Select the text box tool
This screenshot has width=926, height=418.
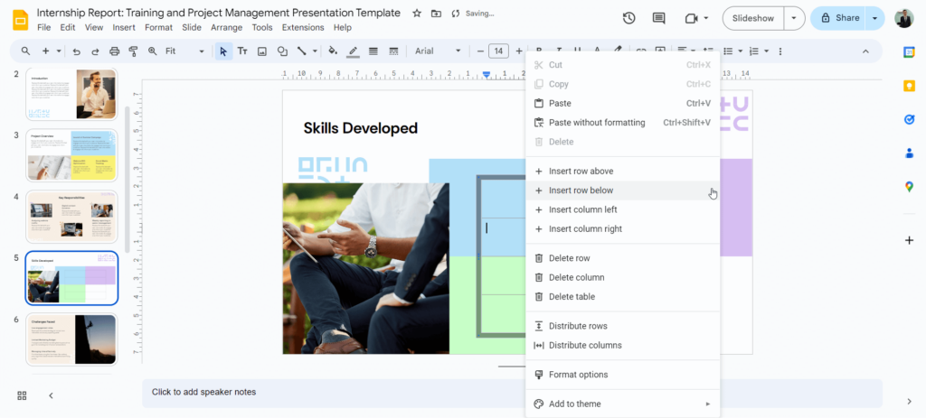242,51
